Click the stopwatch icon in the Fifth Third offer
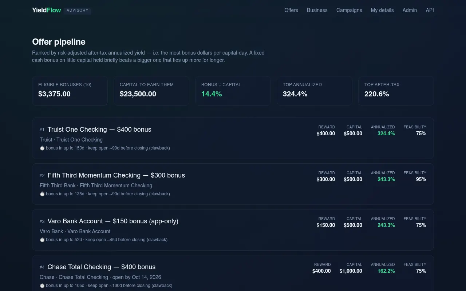Image resolution: width=466 pixels, height=291 pixels. (x=42, y=194)
